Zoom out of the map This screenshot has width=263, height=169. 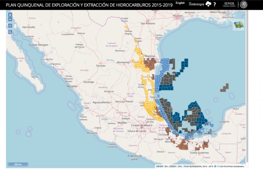coord(10,19)
